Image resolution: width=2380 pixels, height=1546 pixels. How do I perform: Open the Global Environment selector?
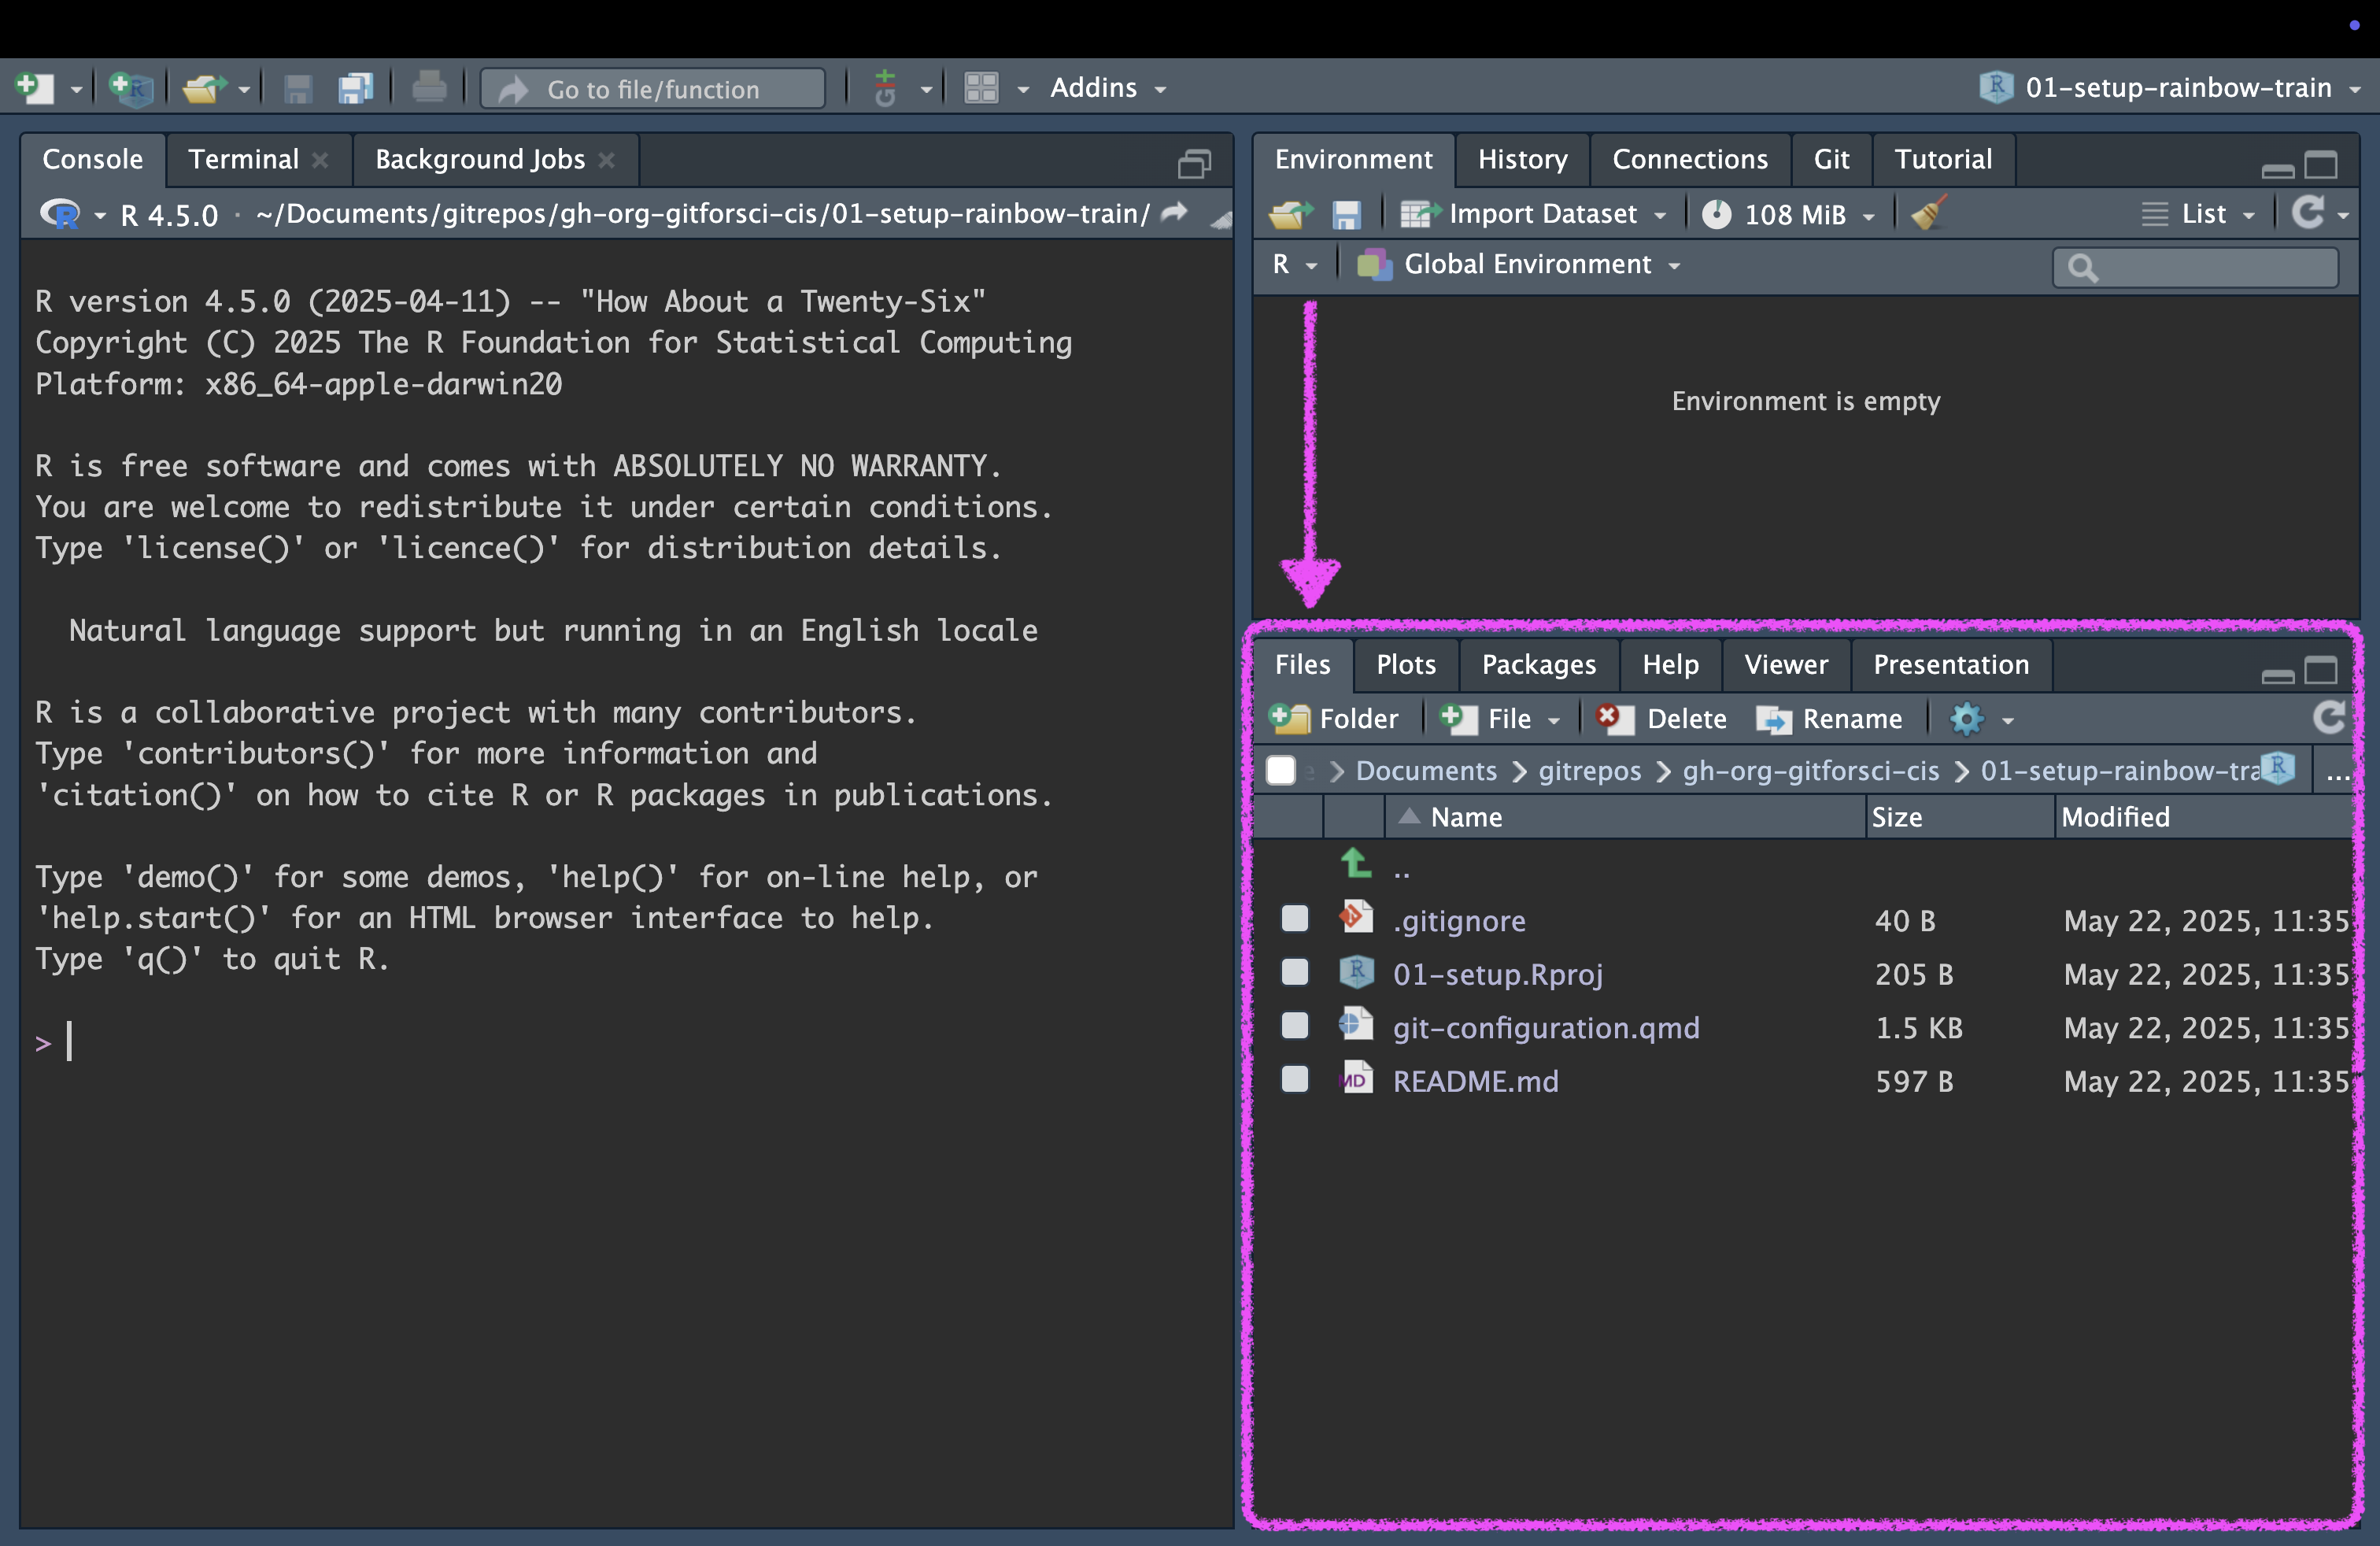click(x=1518, y=264)
